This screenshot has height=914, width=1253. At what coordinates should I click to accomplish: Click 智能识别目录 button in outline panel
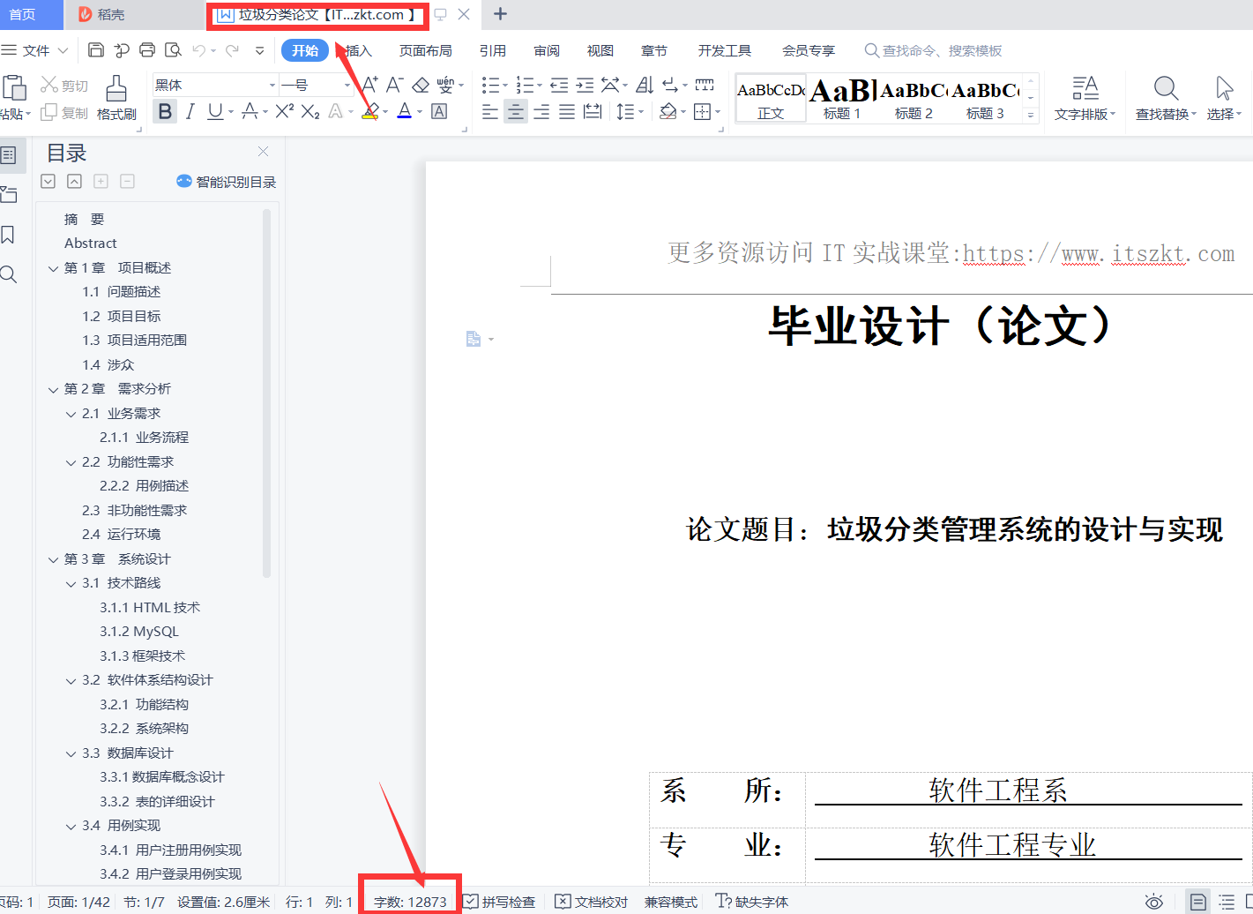227,182
